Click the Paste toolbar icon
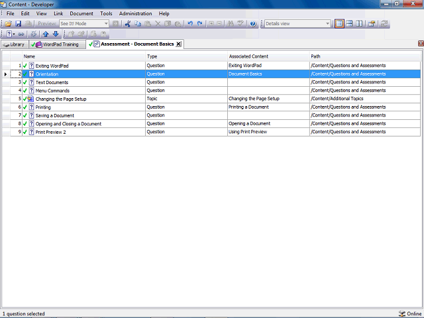The height and width of the screenshot is (318, 424). point(148,24)
